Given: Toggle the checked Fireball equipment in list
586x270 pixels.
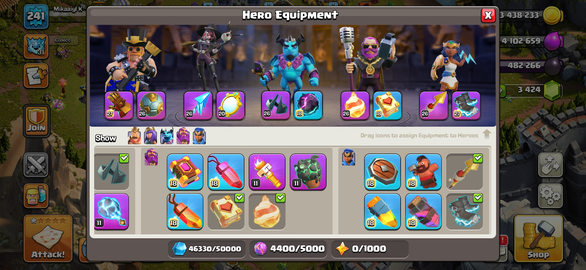Looking at the screenshot, I should (267, 211).
